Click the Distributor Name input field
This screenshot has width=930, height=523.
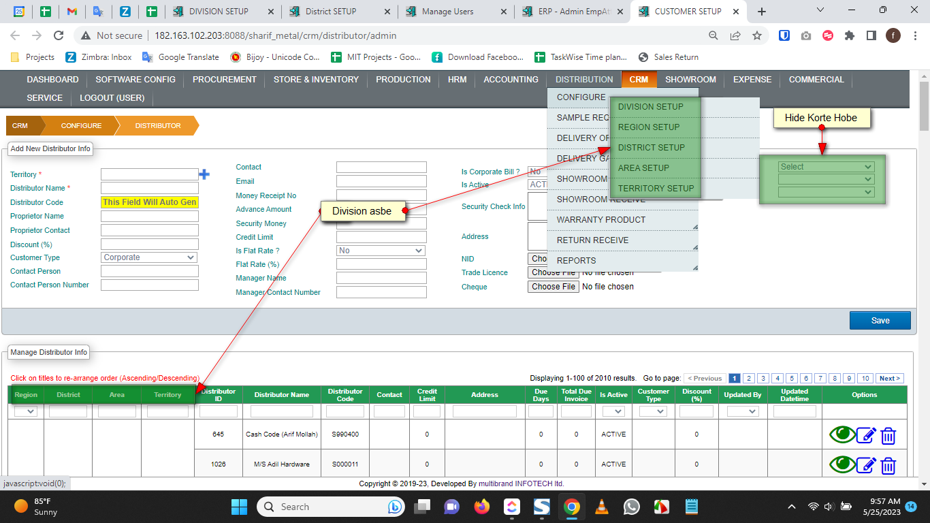coord(149,188)
